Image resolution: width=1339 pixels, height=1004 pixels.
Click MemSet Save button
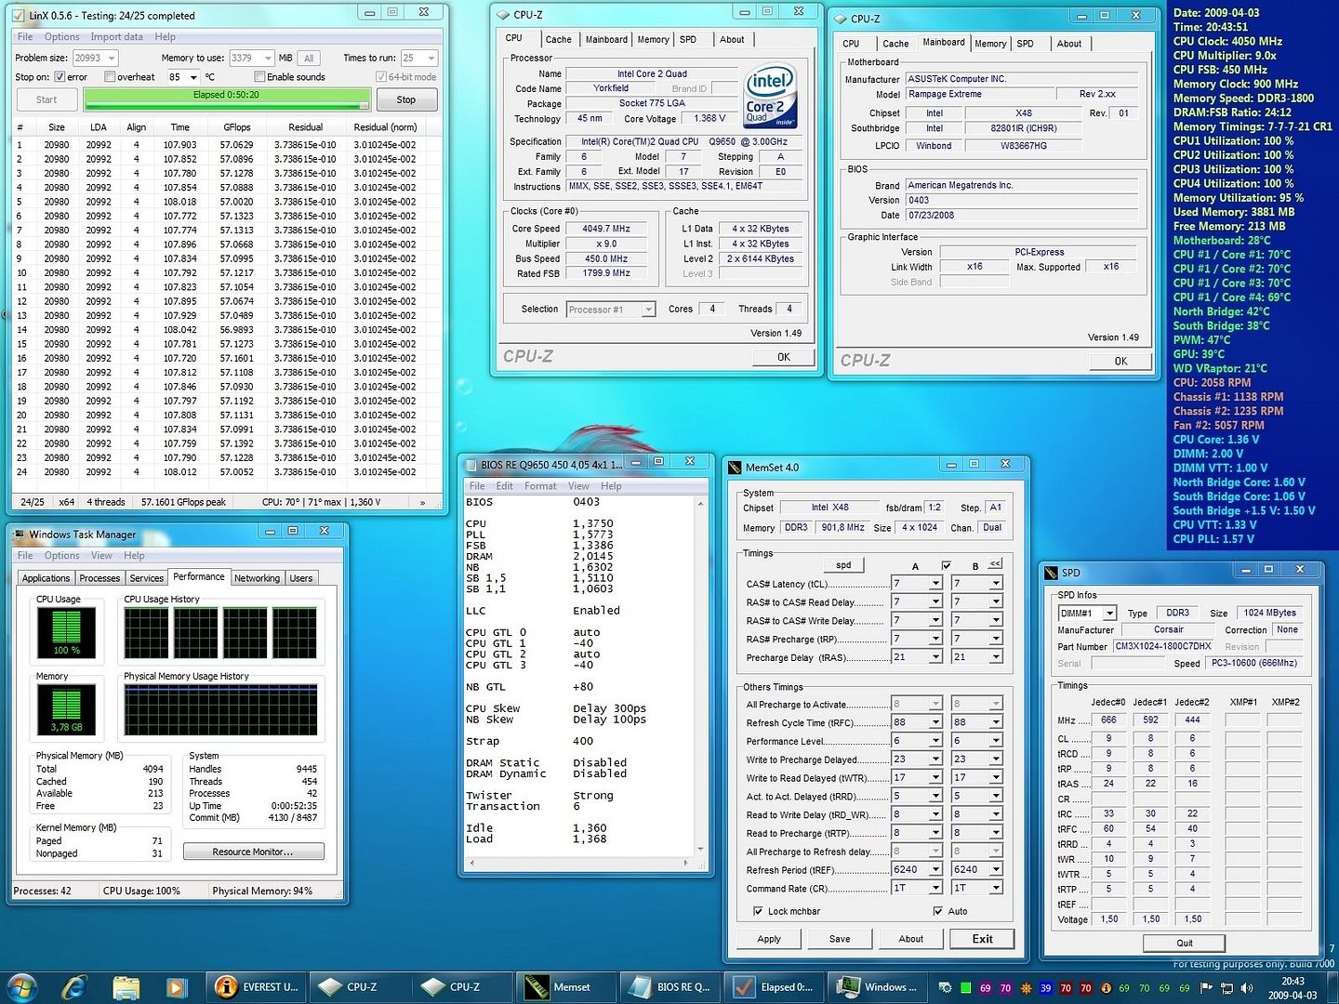pyautogui.click(x=840, y=939)
